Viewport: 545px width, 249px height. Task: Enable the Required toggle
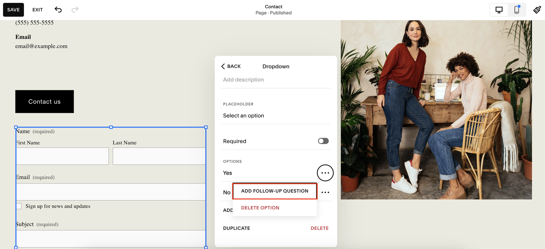point(323,141)
